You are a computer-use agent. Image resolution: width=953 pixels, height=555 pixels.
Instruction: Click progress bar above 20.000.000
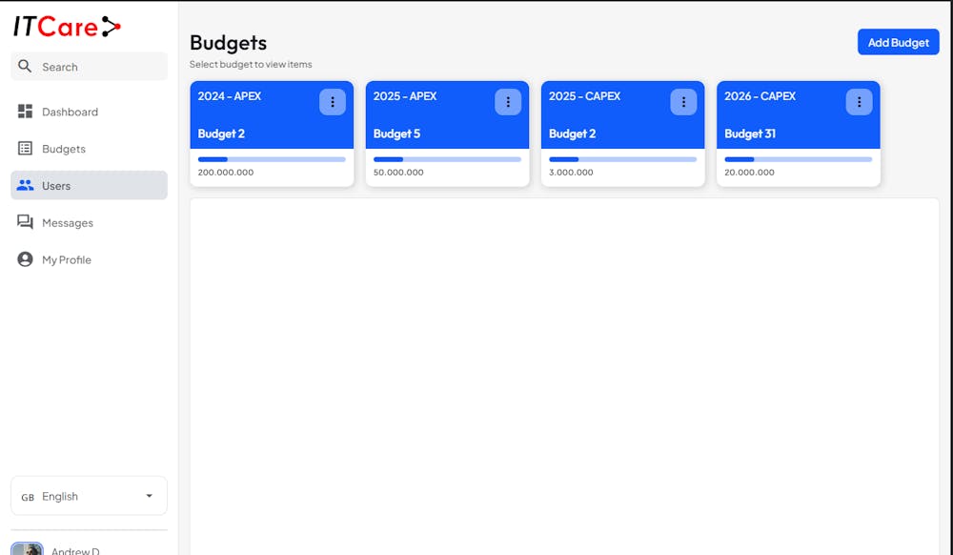click(x=799, y=159)
